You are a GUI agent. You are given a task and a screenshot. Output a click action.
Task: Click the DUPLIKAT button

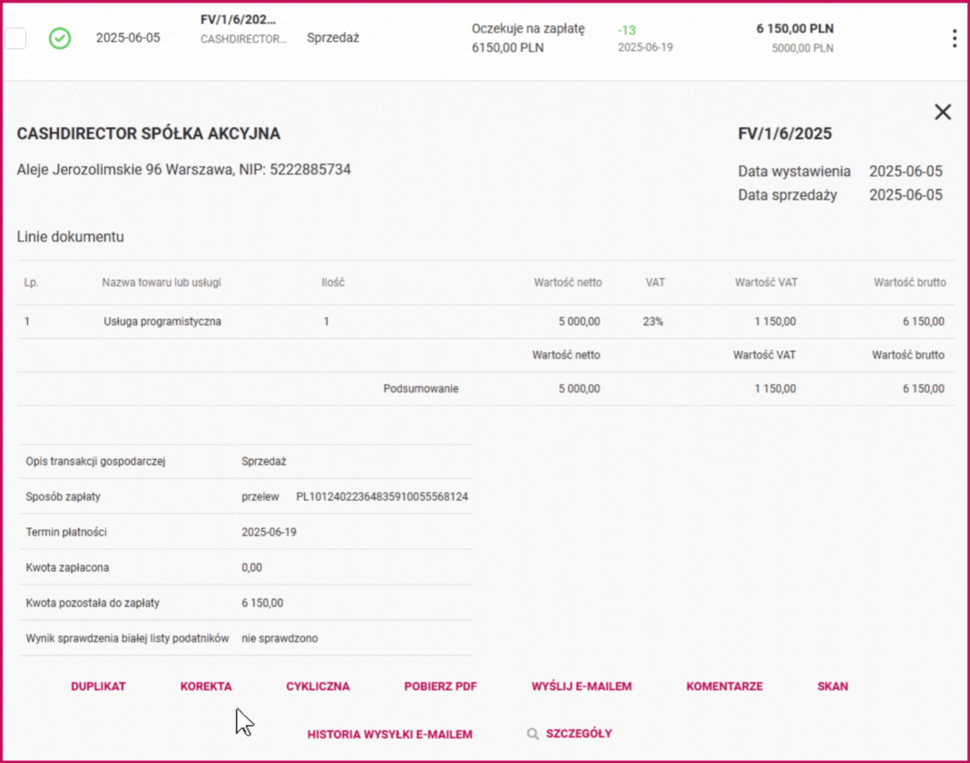coord(98,686)
